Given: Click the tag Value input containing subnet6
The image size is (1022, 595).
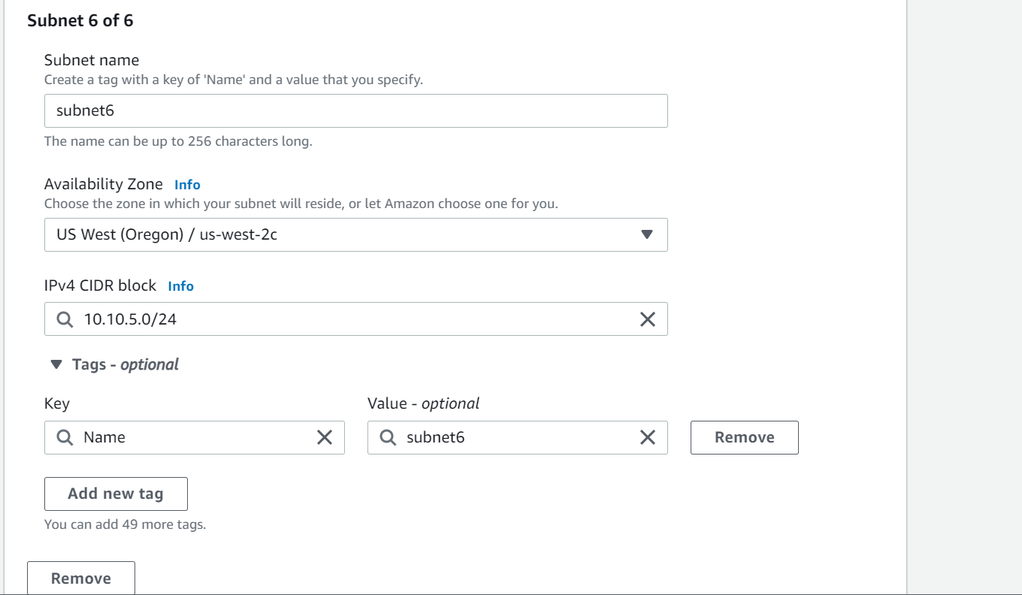Looking at the screenshot, I should 518,437.
